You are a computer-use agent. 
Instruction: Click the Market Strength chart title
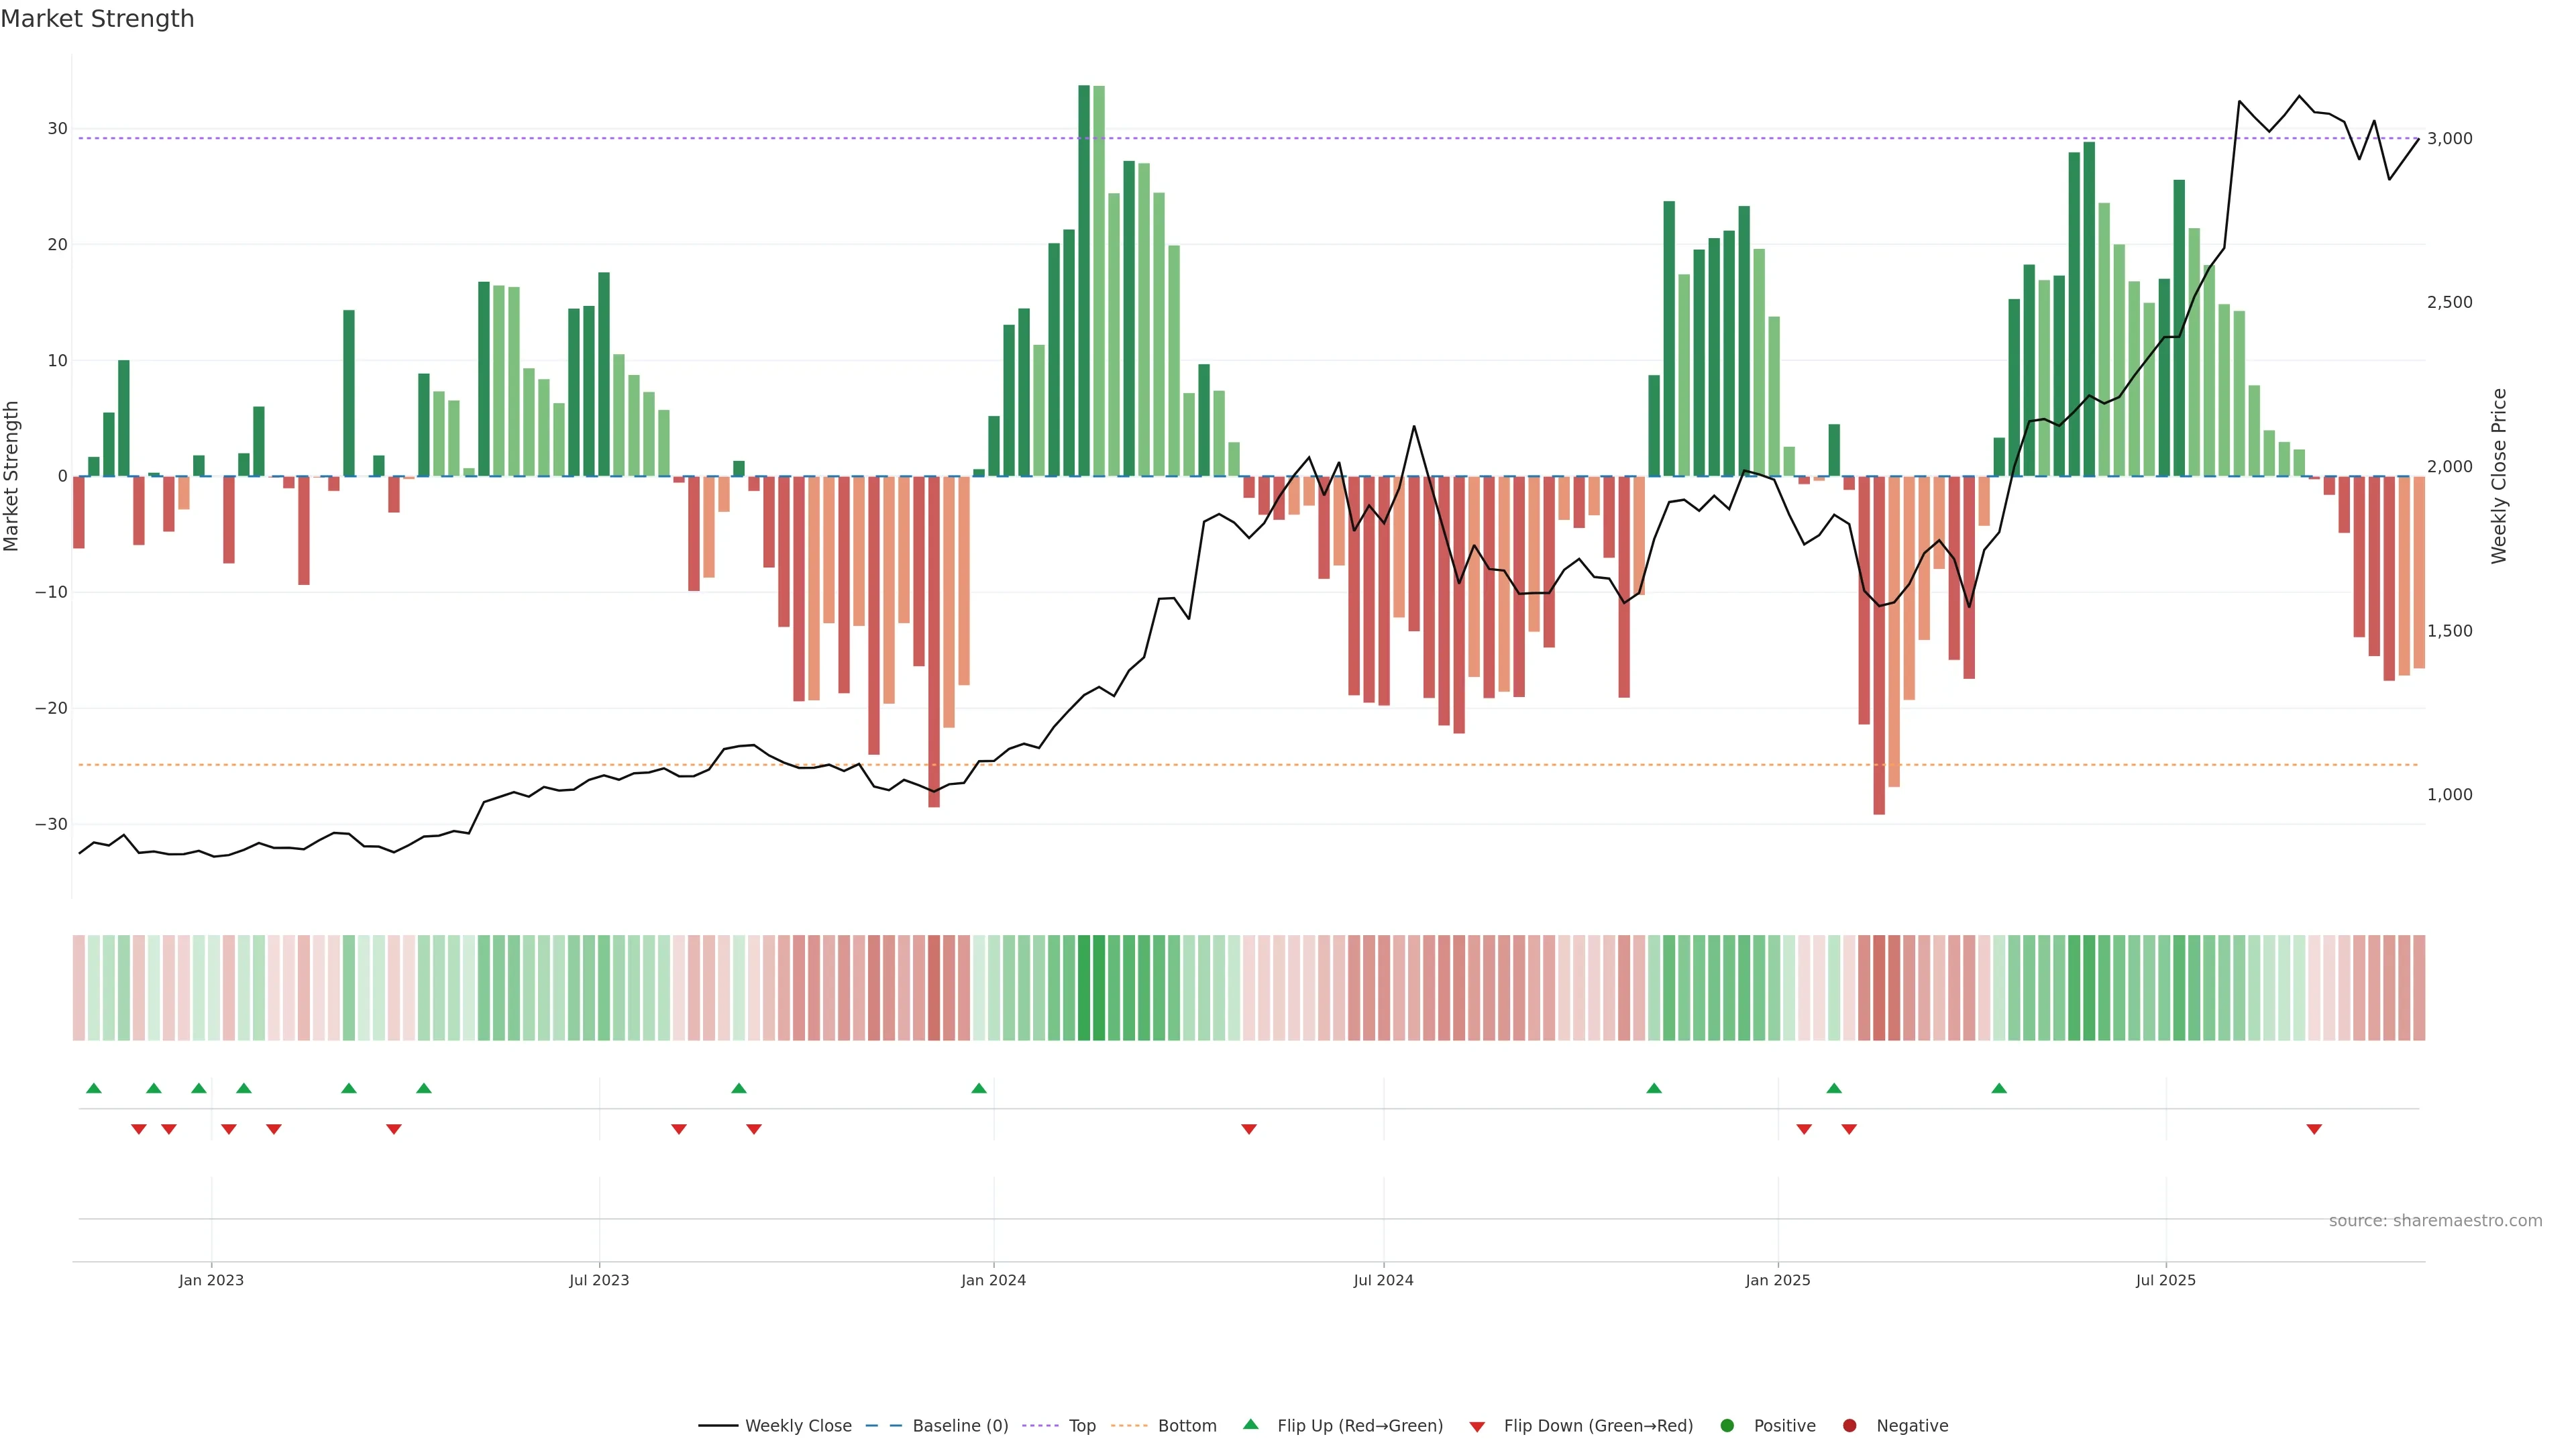pos(97,19)
